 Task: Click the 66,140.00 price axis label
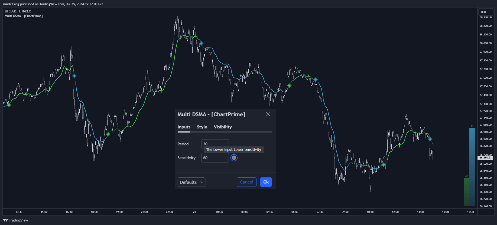(x=486, y=206)
